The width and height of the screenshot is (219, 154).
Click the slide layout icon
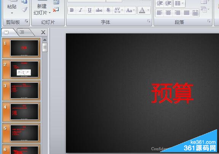[x=56, y=2]
